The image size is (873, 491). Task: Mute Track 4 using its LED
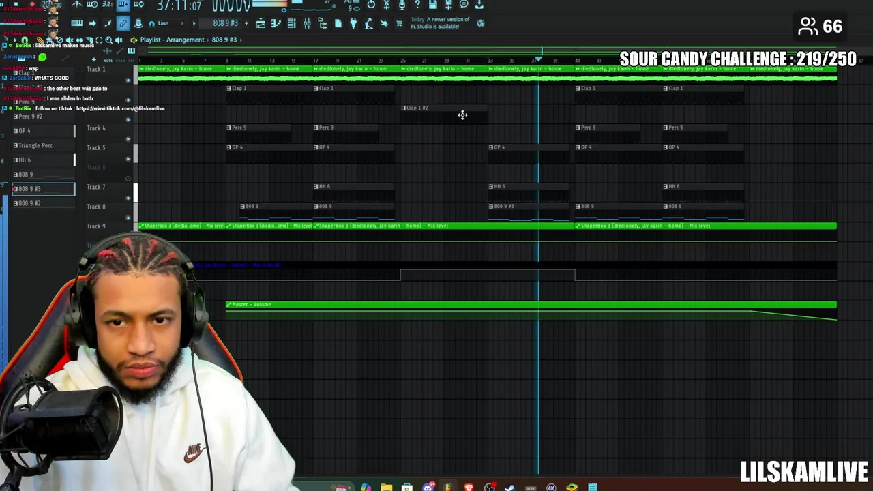coord(128,139)
